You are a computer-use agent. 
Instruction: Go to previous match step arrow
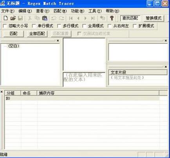pyautogui.click(x=78, y=18)
